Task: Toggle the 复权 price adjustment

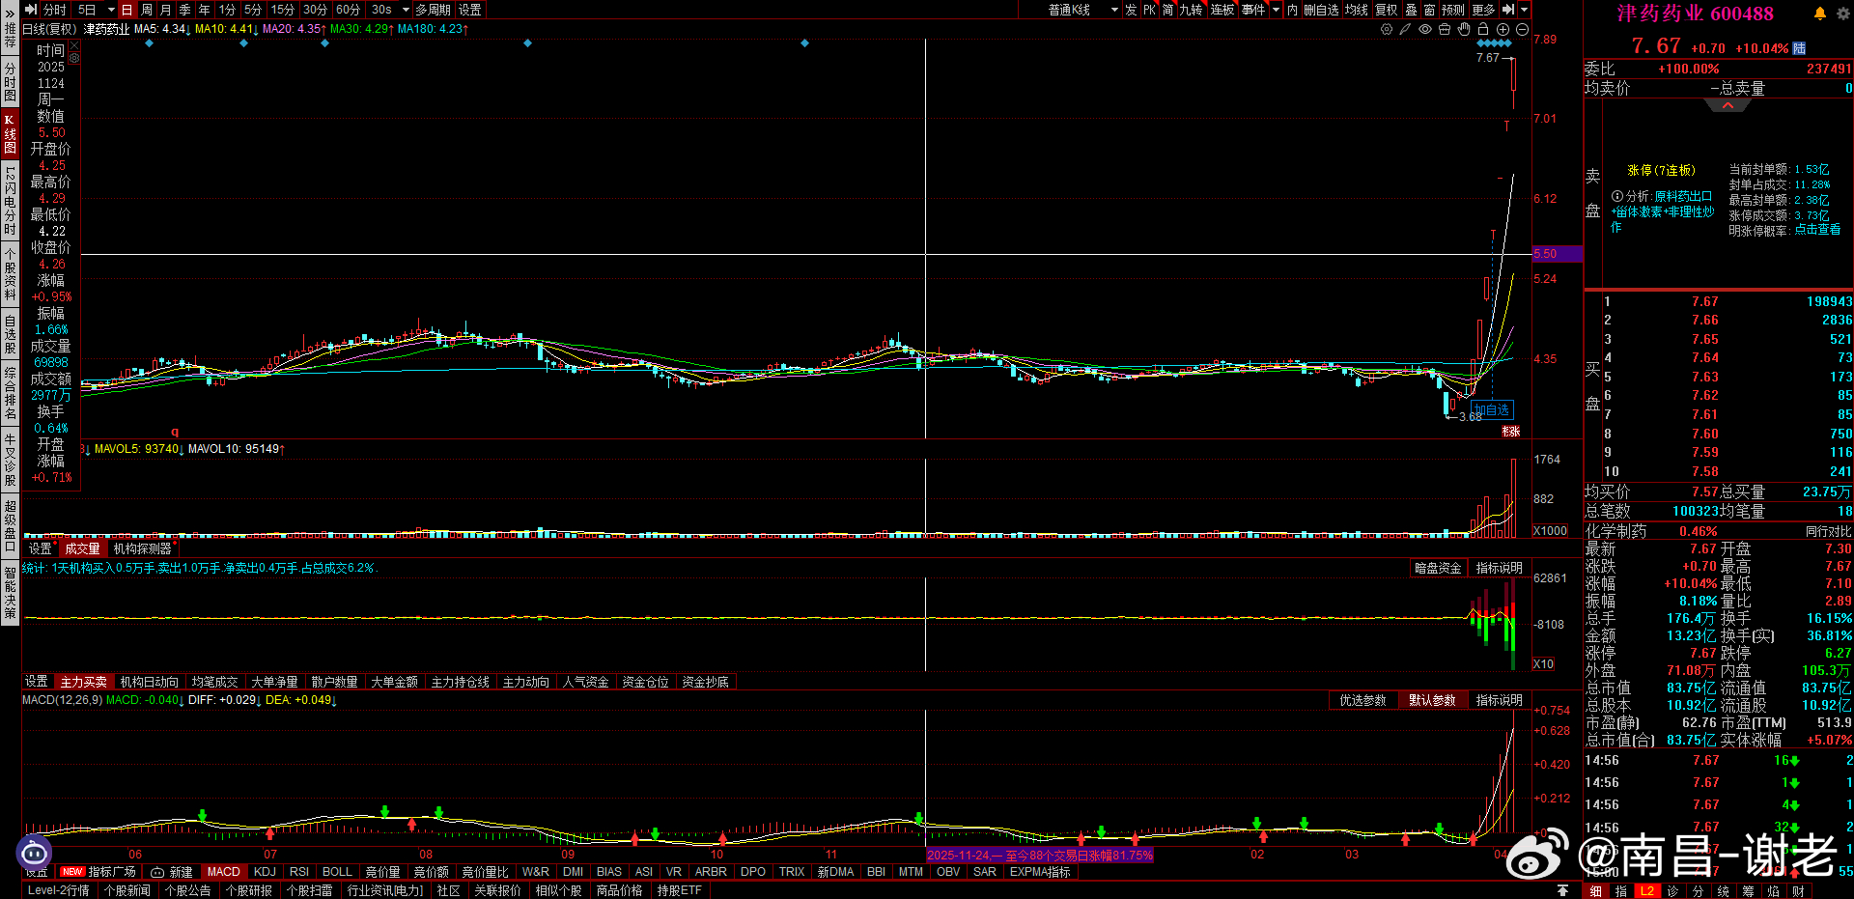Action: coord(1387,10)
